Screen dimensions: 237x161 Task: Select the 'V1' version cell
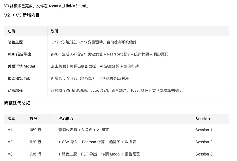point(15,130)
